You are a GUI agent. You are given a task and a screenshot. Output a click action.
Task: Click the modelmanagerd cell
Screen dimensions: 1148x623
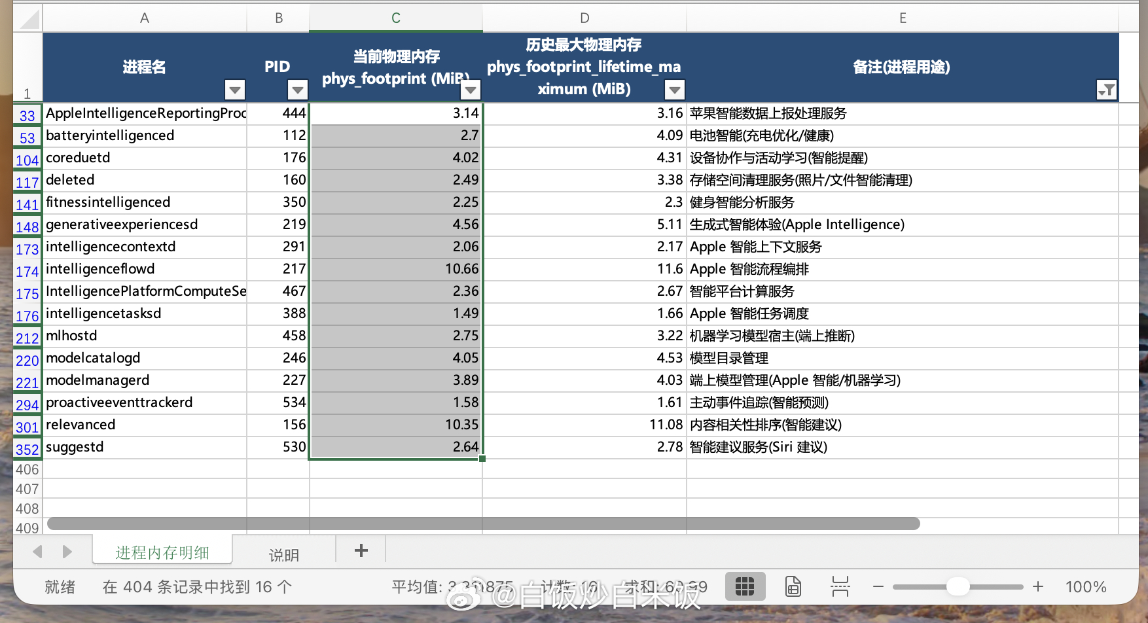[145, 381]
